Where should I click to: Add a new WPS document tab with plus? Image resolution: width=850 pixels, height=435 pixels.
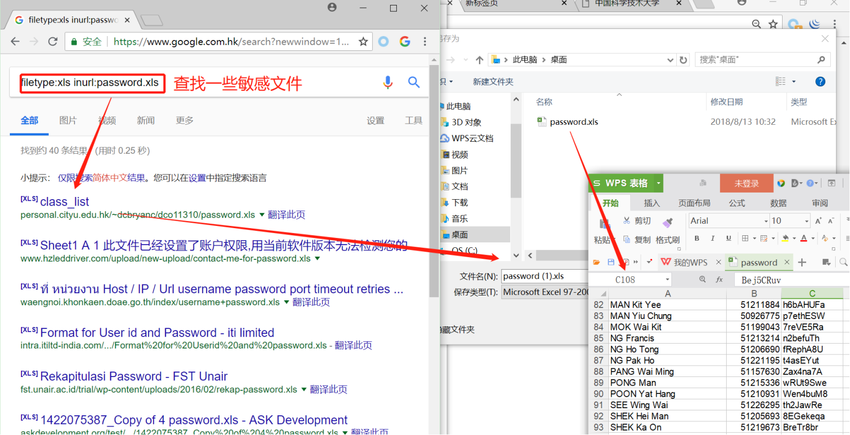pos(802,263)
